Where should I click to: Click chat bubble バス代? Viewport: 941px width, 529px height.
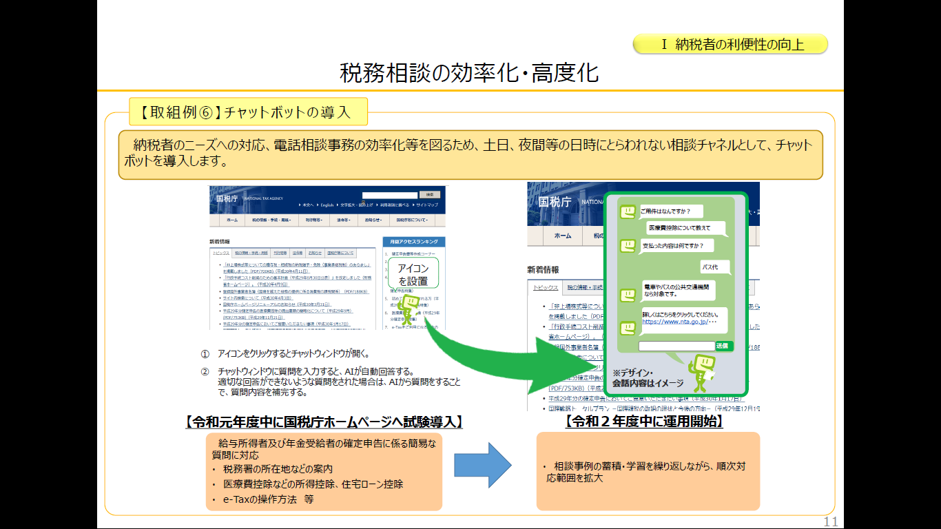(x=715, y=267)
